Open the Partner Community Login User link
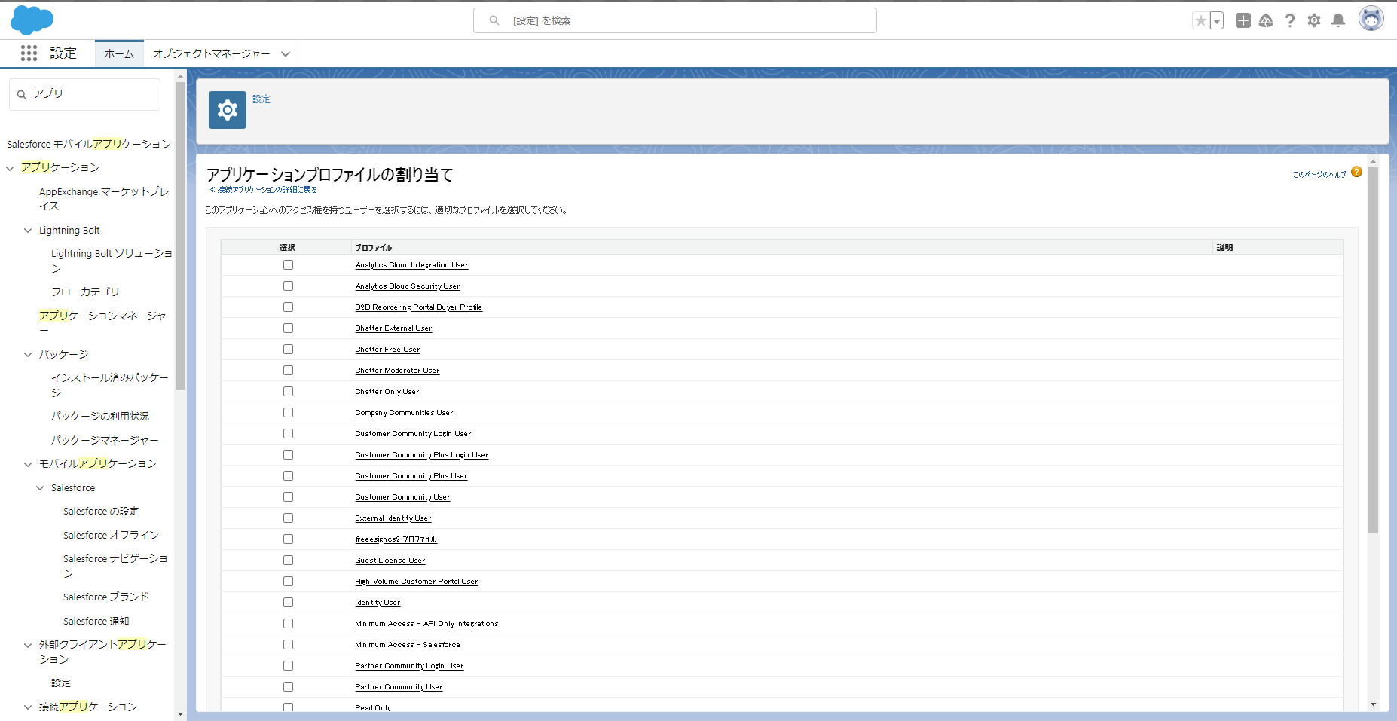1397x721 pixels. pos(409,666)
